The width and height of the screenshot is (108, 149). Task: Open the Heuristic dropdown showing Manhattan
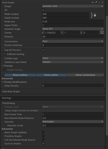[73, 122]
